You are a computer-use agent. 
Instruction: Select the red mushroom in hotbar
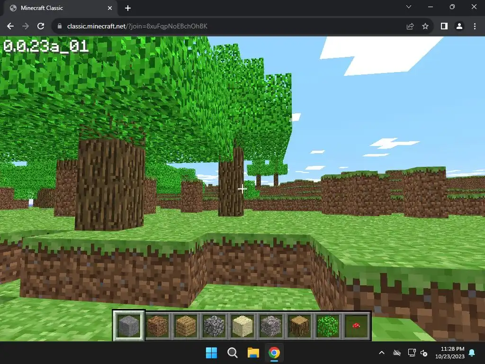[x=356, y=326]
